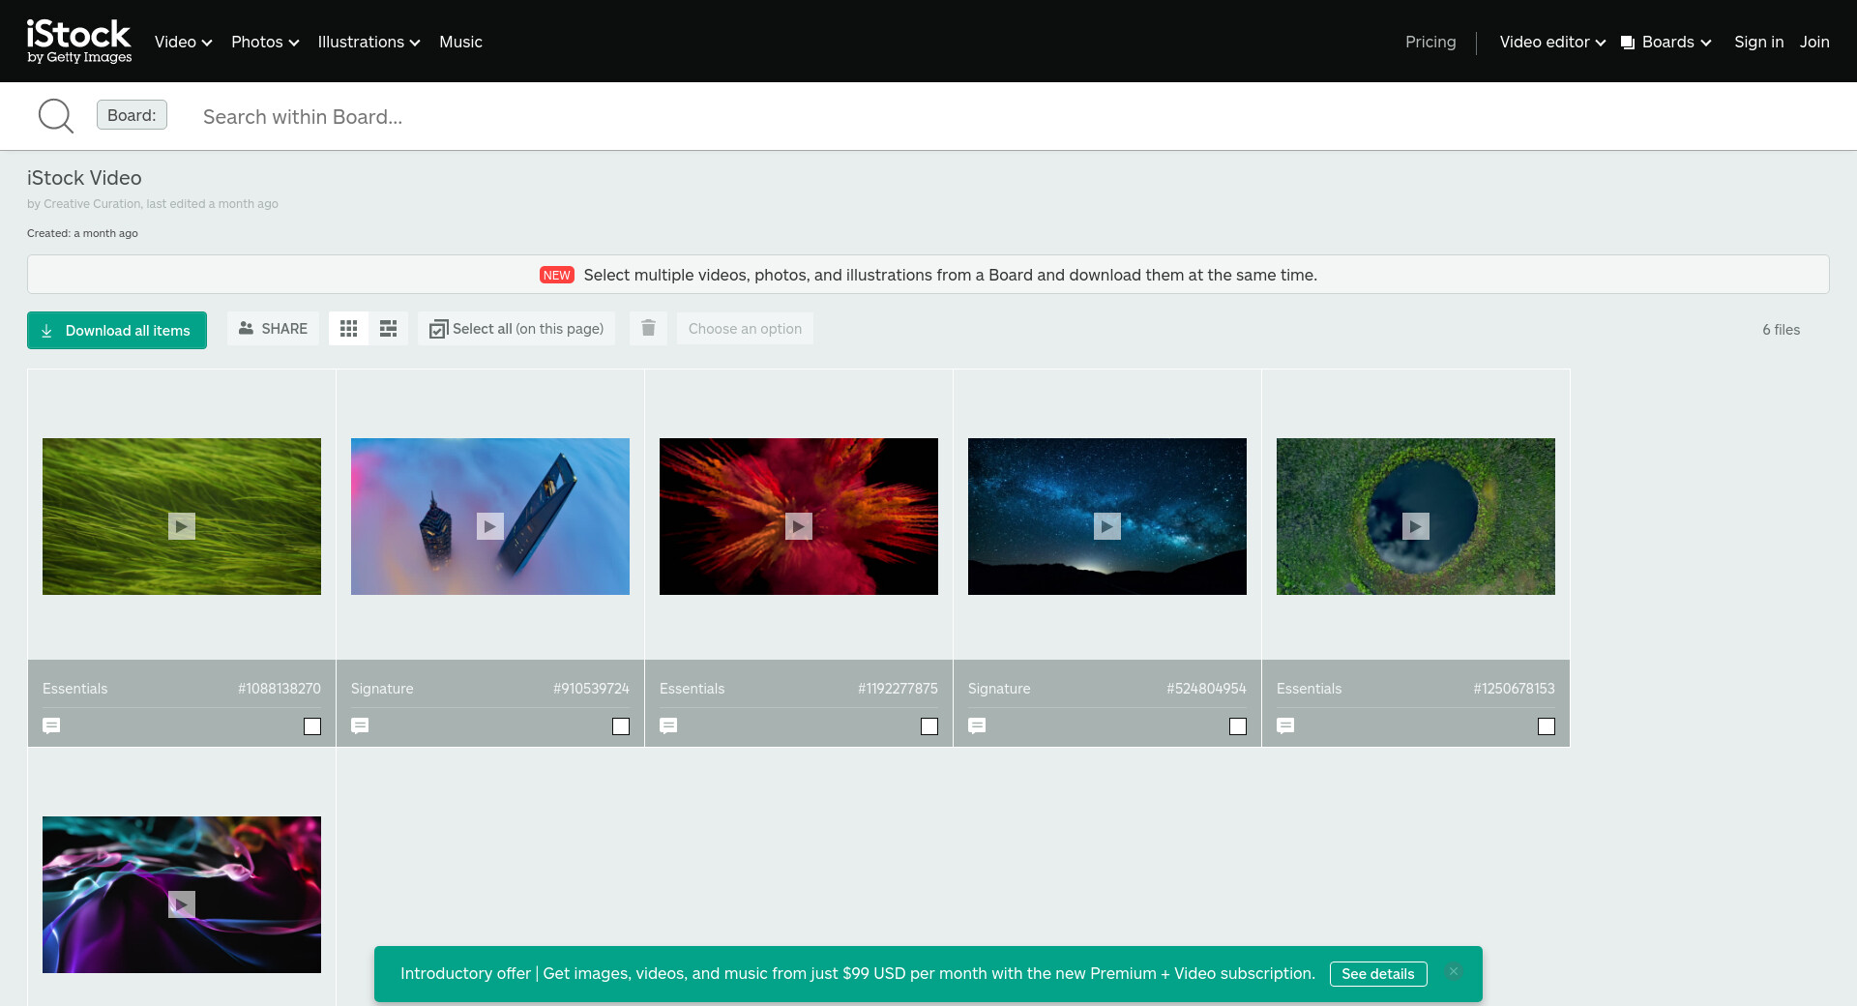Switch to mosaic view layout
1857x1006 pixels.
[x=388, y=329]
